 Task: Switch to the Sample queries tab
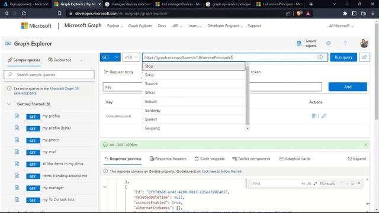pos(24,60)
